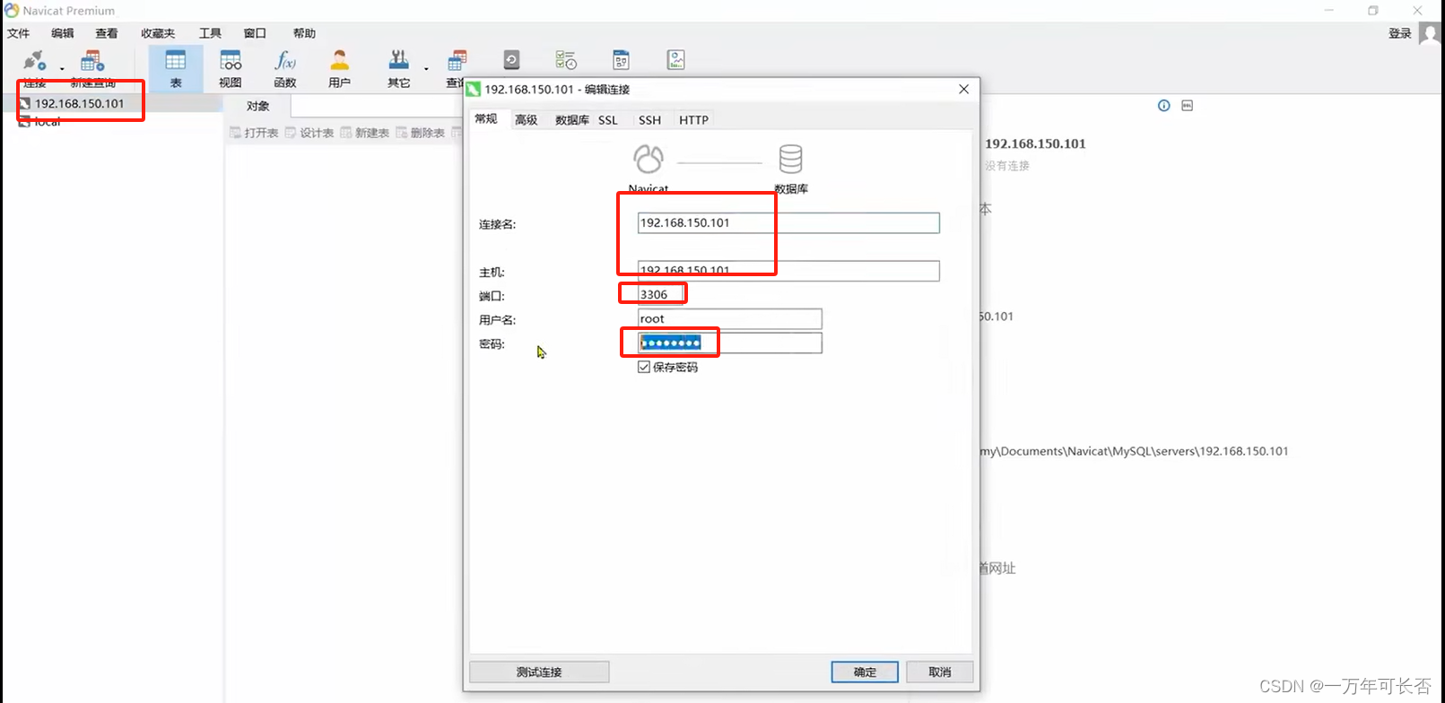The height and width of the screenshot is (703, 1445).
Task: Open the 文件 menu
Action: [19, 33]
